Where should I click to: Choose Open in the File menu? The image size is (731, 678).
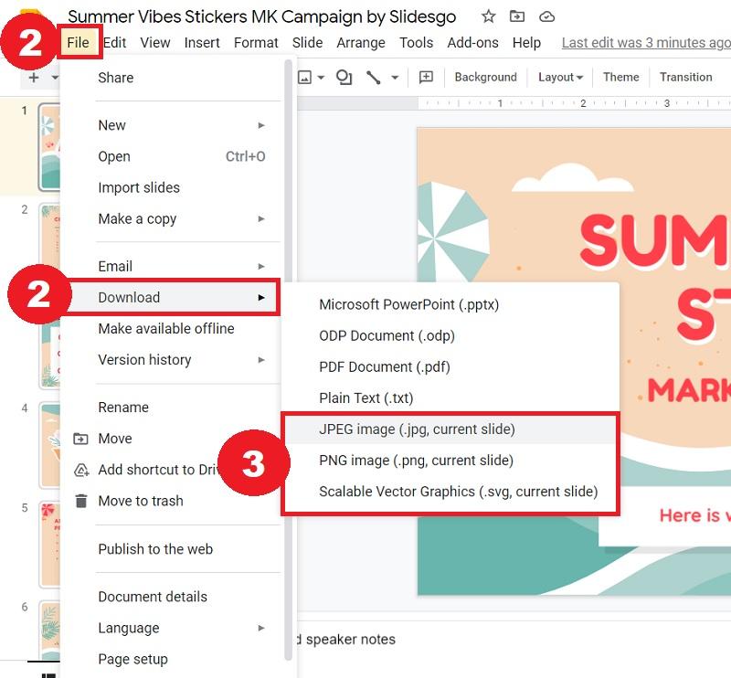[x=171, y=156]
